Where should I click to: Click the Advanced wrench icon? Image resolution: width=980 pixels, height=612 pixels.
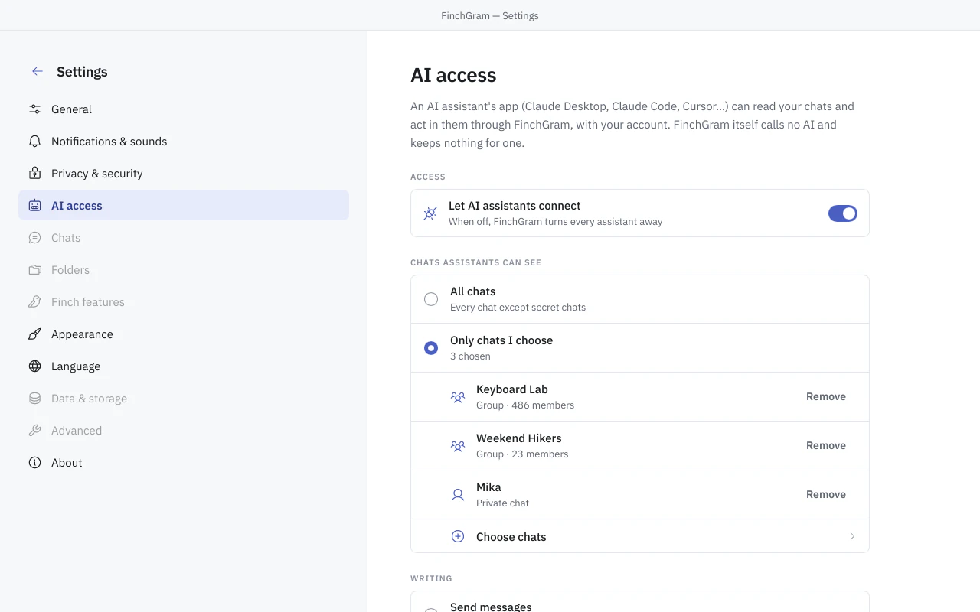point(34,431)
